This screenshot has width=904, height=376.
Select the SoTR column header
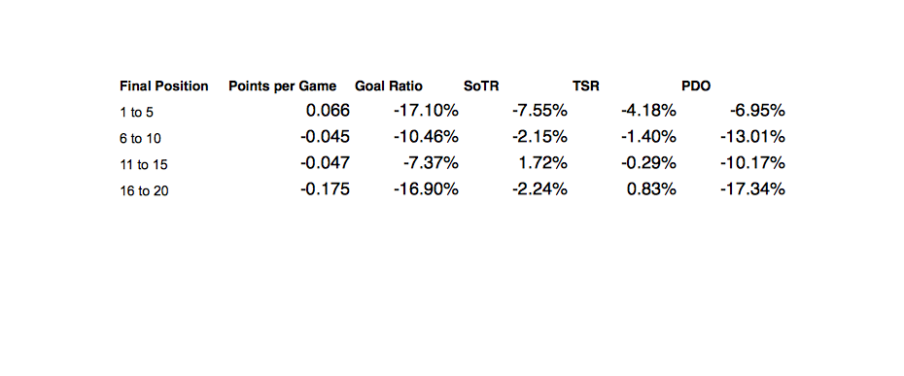(x=481, y=86)
